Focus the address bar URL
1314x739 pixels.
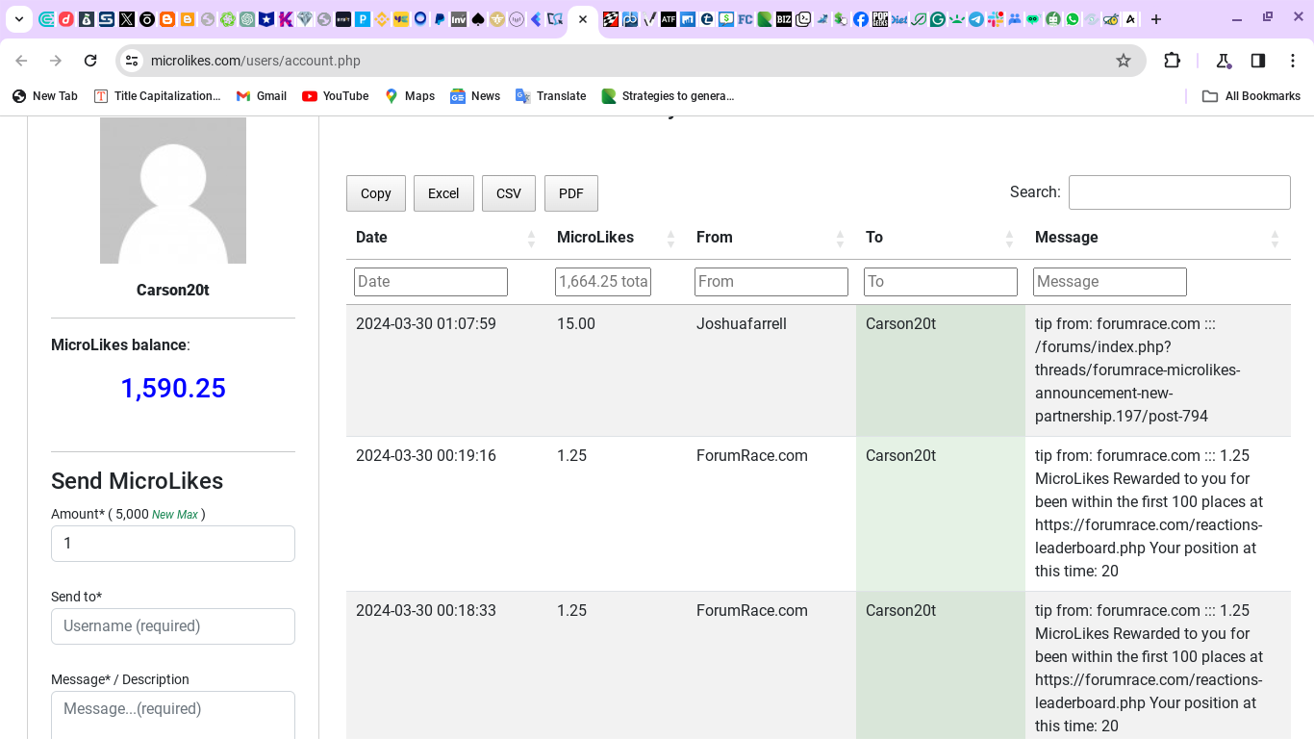pos(256,61)
